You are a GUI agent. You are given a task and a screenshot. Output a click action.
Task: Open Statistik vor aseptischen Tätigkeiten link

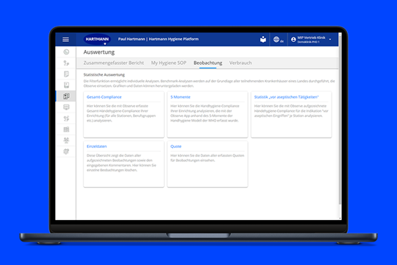click(x=287, y=97)
